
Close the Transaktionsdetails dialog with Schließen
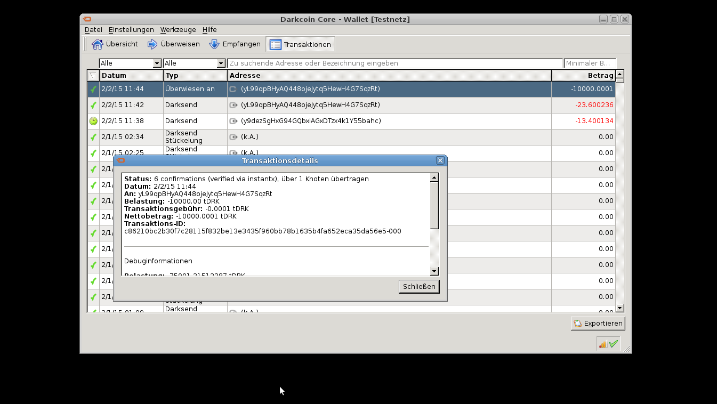coord(419,287)
